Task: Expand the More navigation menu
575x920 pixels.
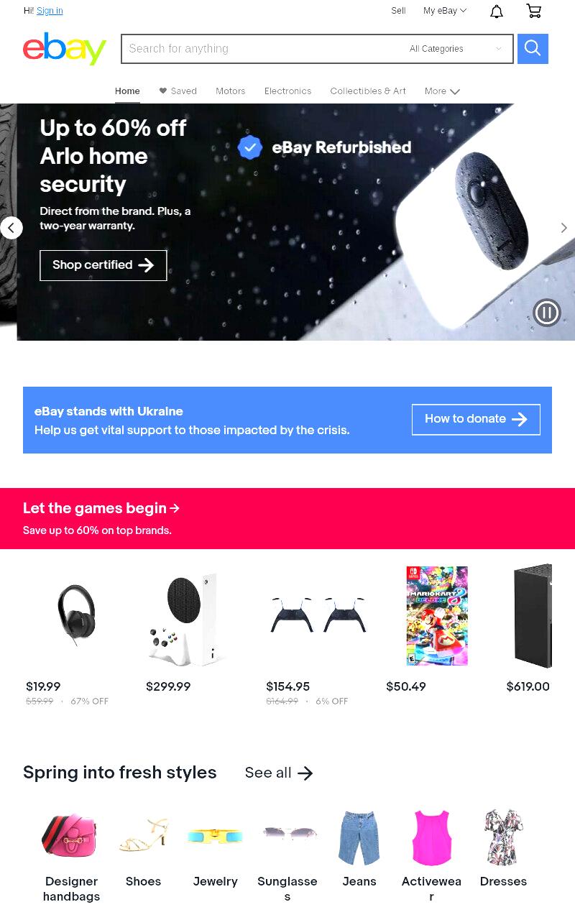Action: pyautogui.click(x=442, y=91)
